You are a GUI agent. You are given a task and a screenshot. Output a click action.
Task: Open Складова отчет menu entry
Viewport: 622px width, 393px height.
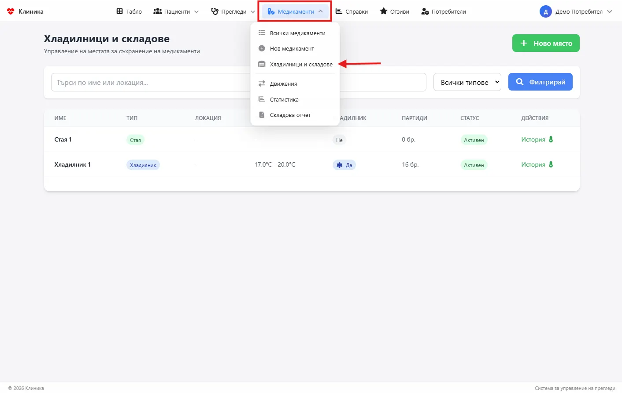(x=295, y=115)
